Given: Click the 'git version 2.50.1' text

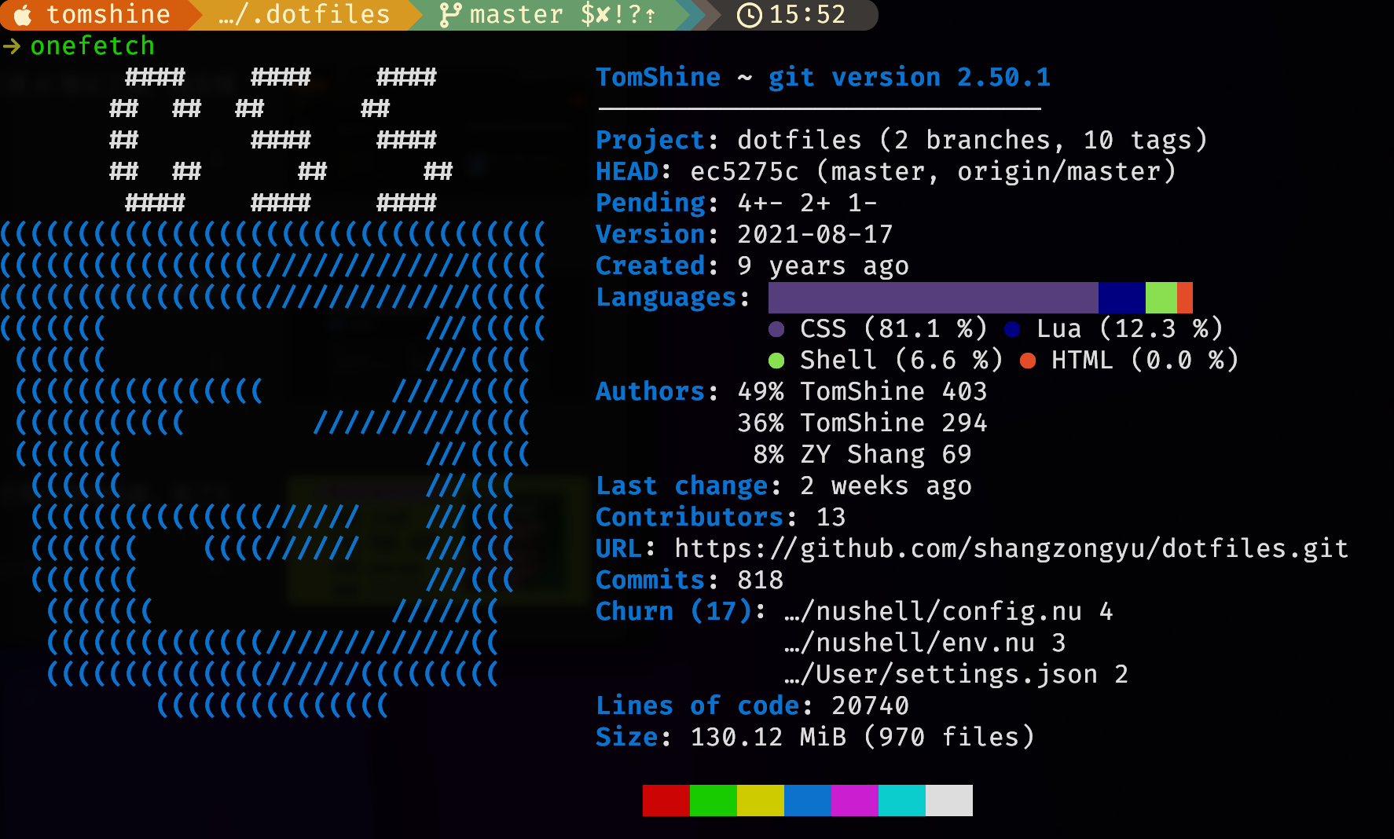Looking at the screenshot, I should (x=909, y=77).
